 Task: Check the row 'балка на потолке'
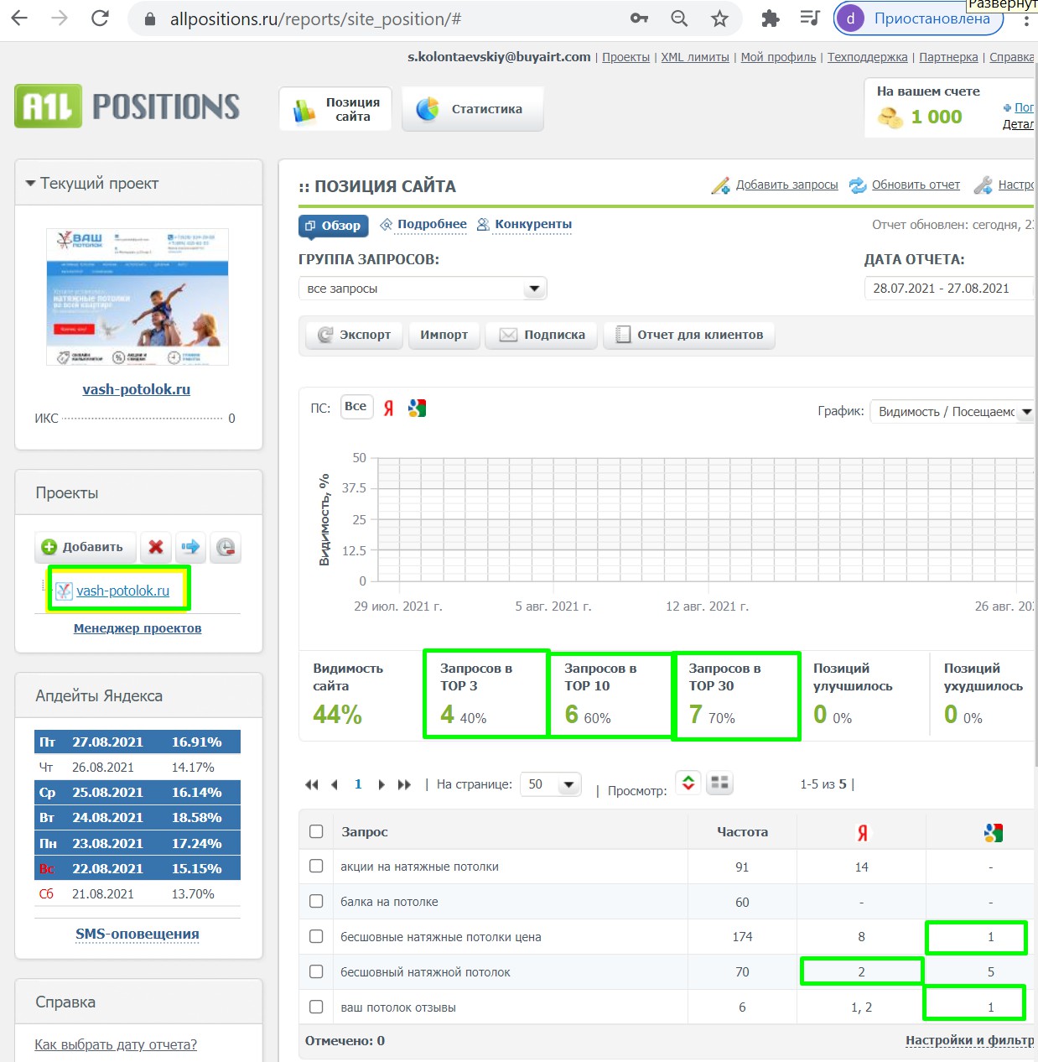coord(316,901)
